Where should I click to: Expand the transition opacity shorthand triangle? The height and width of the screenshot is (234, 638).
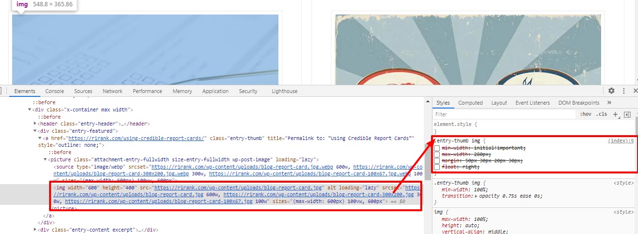pos(477,196)
